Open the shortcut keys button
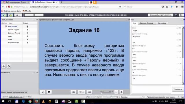This screenshot has height=104, width=185. [x=160, y=15]
